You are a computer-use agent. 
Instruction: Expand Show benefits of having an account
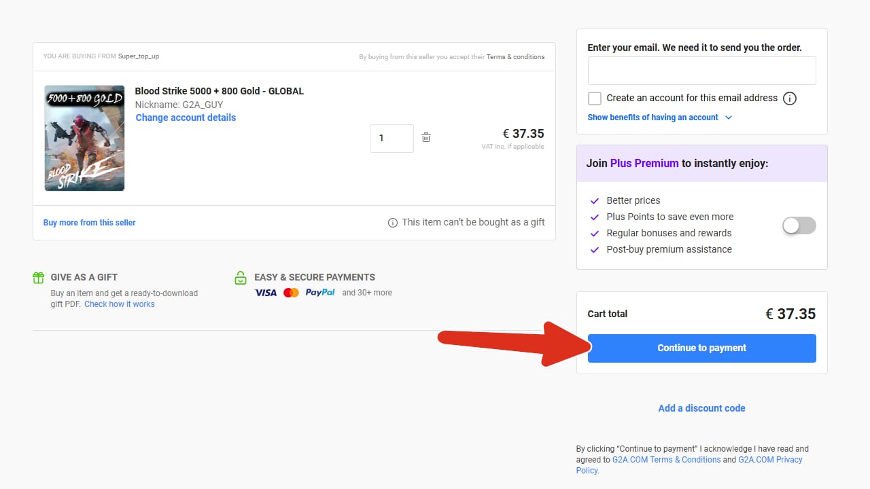coord(652,117)
